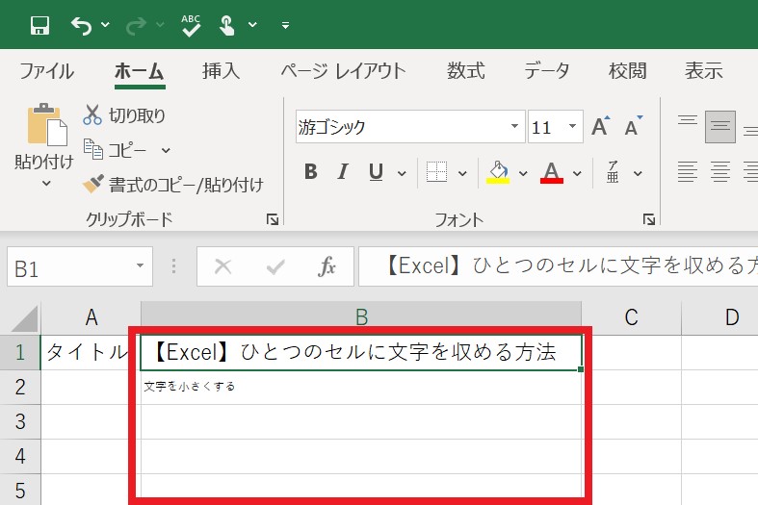Align text to the left
The image size is (758, 505).
click(688, 172)
